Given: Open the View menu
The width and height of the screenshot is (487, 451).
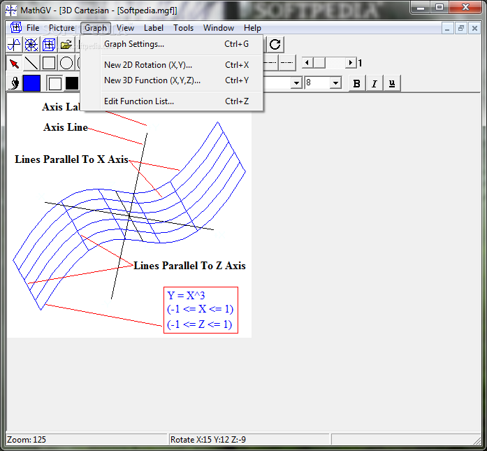Looking at the screenshot, I should 126,28.
